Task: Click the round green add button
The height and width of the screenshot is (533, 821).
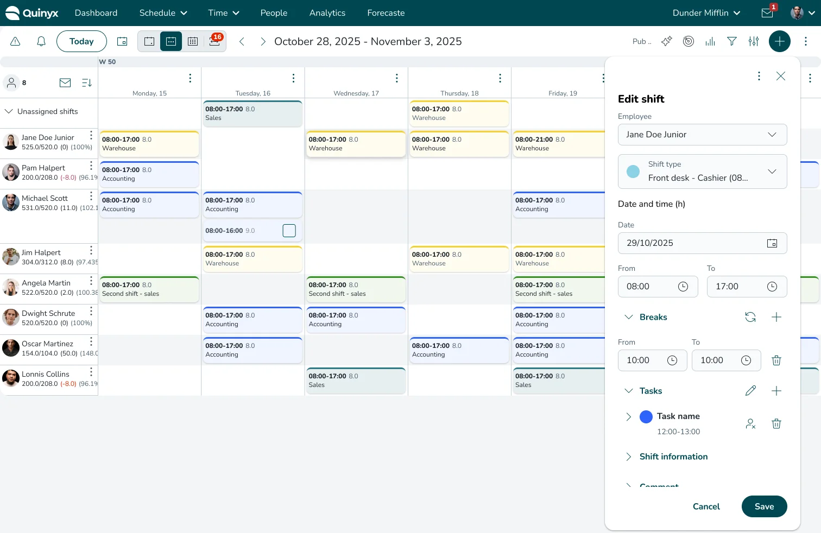Action: pos(780,41)
